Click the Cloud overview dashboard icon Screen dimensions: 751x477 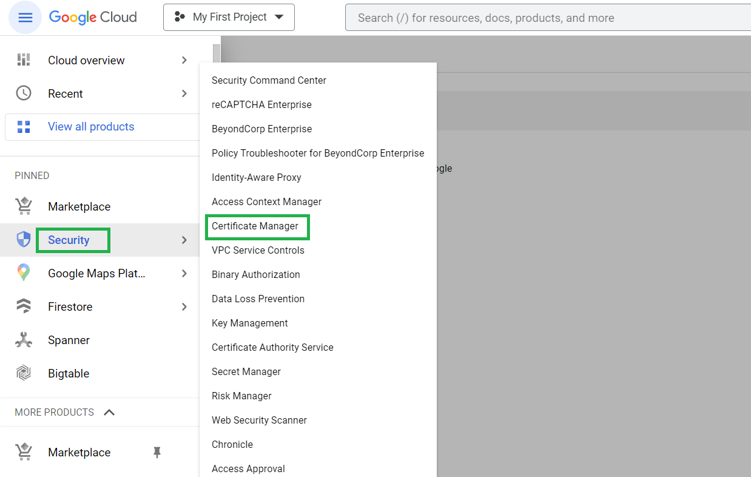tap(24, 60)
